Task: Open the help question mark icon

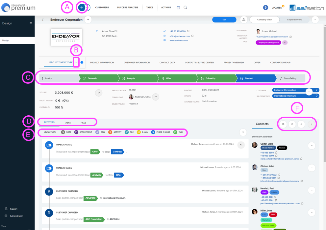Action: click(x=265, y=8)
